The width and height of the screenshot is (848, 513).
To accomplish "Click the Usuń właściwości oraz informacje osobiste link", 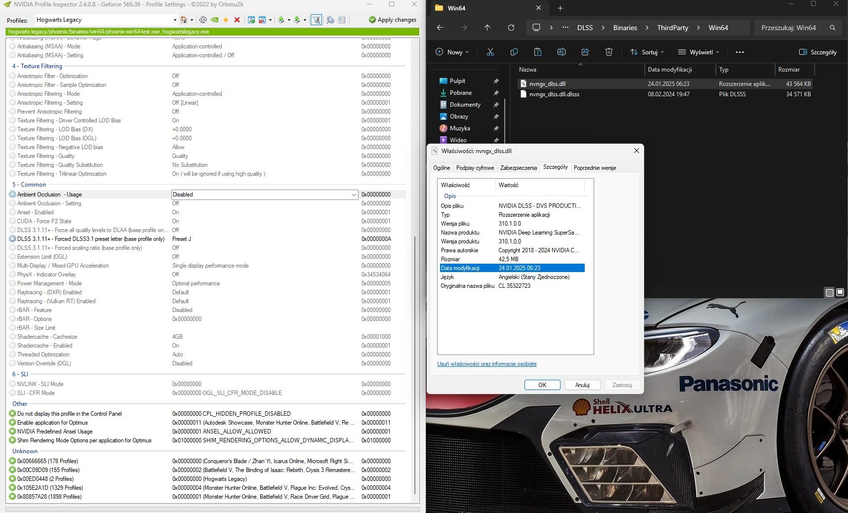I will point(486,364).
